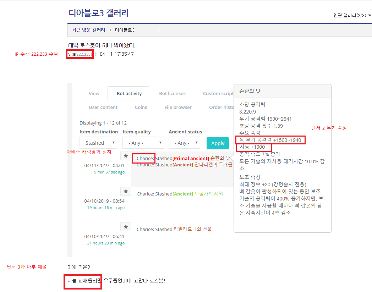Open the Custom scripts tab
This screenshot has width=372, height=292.
pos(218,93)
